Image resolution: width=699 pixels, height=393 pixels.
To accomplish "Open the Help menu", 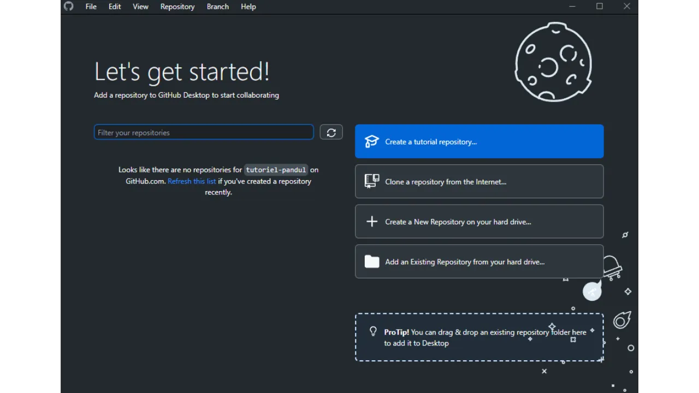I will pyautogui.click(x=248, y=7).
